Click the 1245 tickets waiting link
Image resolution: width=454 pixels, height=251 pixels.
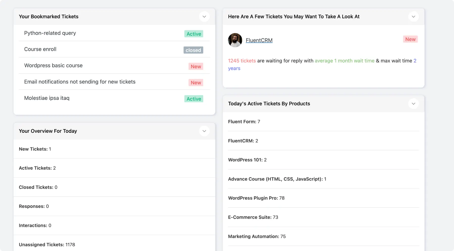(x=242, y=61)
